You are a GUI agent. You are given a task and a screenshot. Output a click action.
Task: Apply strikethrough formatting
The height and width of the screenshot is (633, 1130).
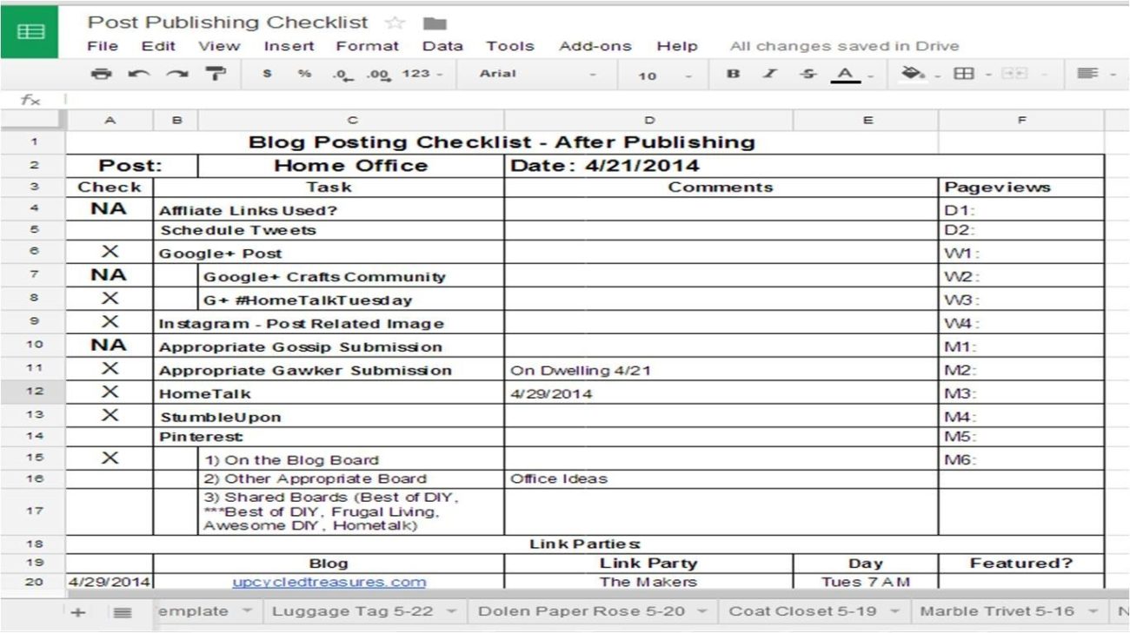(808, 75)
